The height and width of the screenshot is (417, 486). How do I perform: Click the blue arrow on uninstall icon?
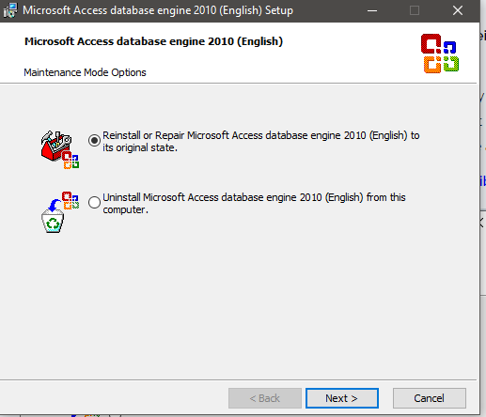pos(55,205)
